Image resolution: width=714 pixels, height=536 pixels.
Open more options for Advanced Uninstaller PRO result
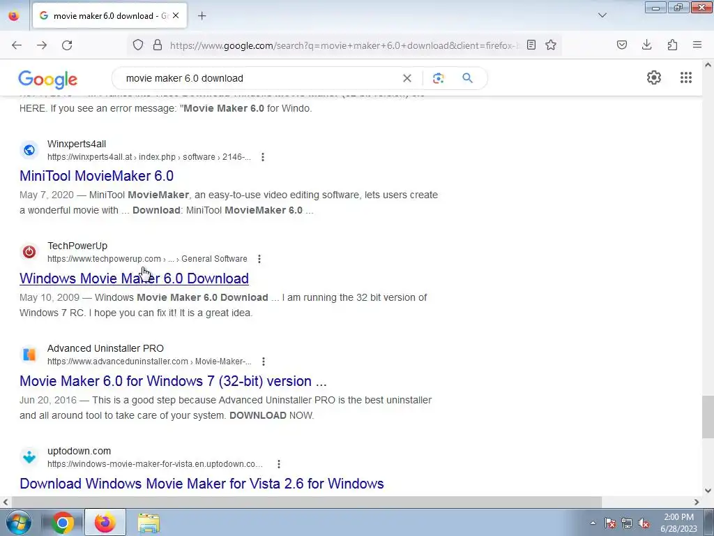pos(263,362)
